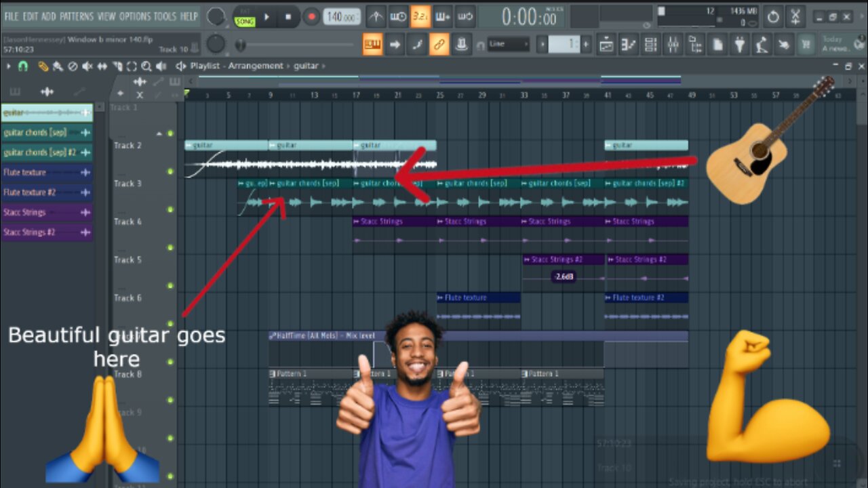868x488 pixels.
Task: Click the Play transport button
Action: [x=267, y=16]
